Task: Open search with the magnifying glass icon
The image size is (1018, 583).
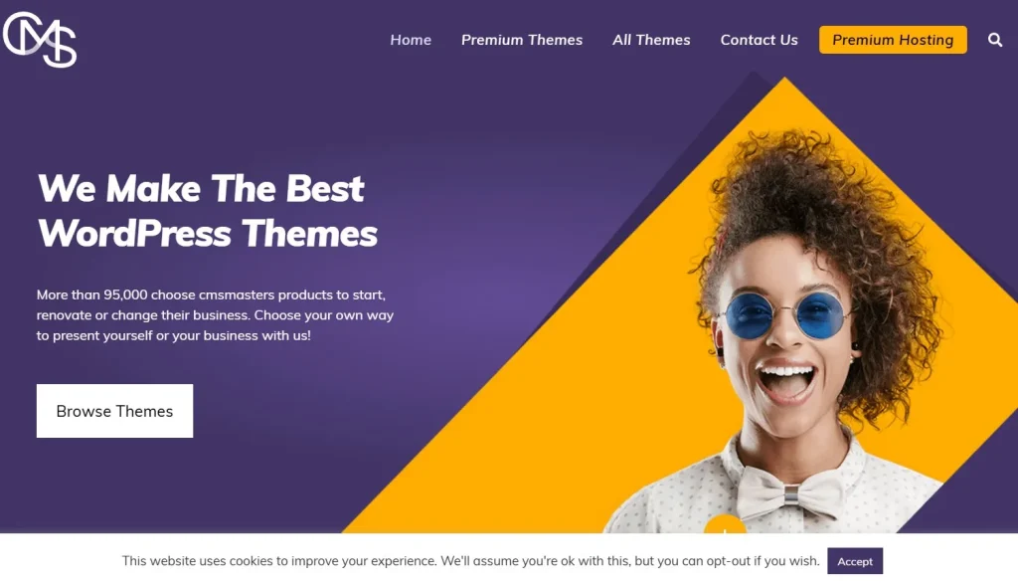Action: [x=994, y=41]
